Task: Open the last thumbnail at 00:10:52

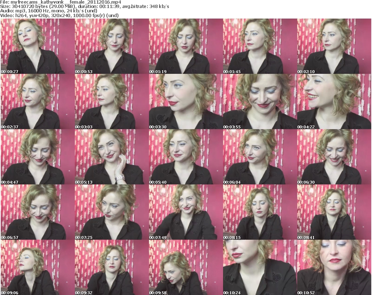Action: coord(334,267)
